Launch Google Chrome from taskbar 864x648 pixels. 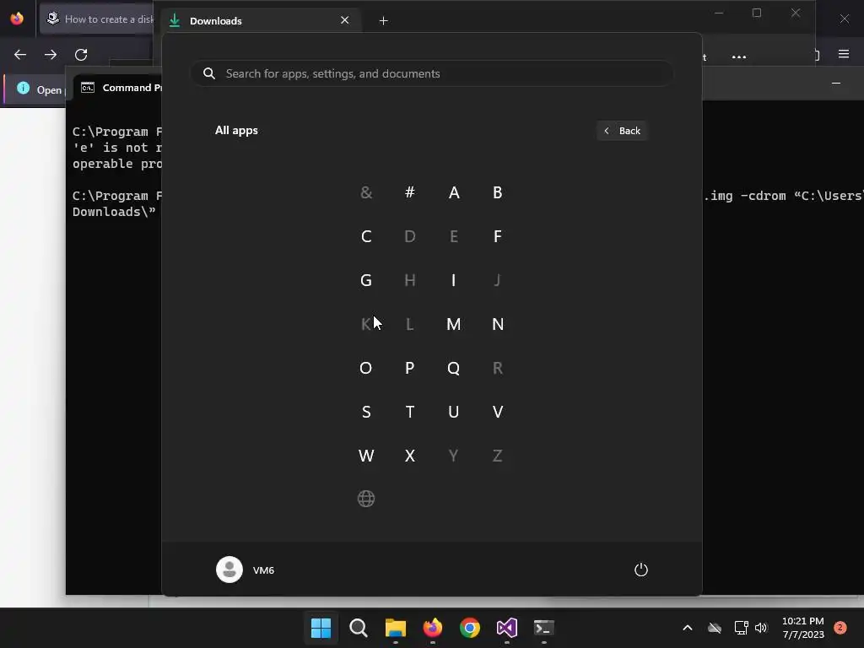click(469, 628)
